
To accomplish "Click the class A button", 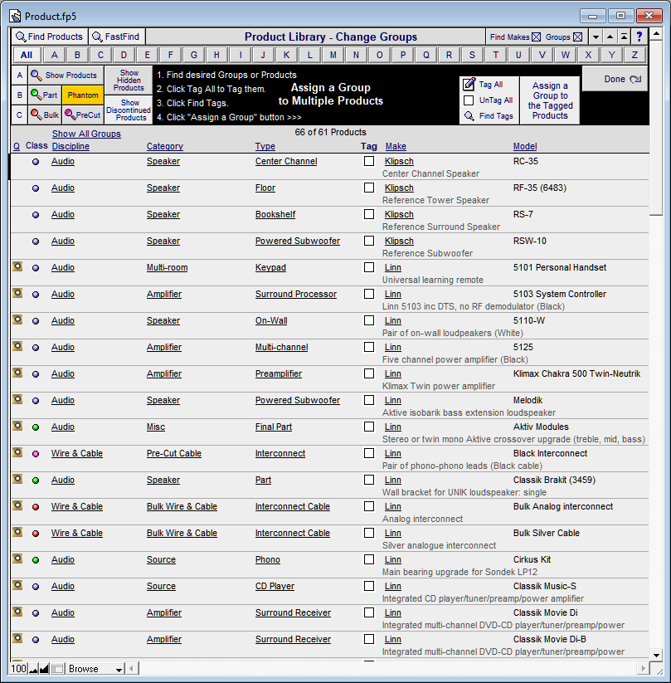I will click(20, 76).
